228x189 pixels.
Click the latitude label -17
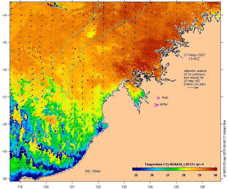4,97
